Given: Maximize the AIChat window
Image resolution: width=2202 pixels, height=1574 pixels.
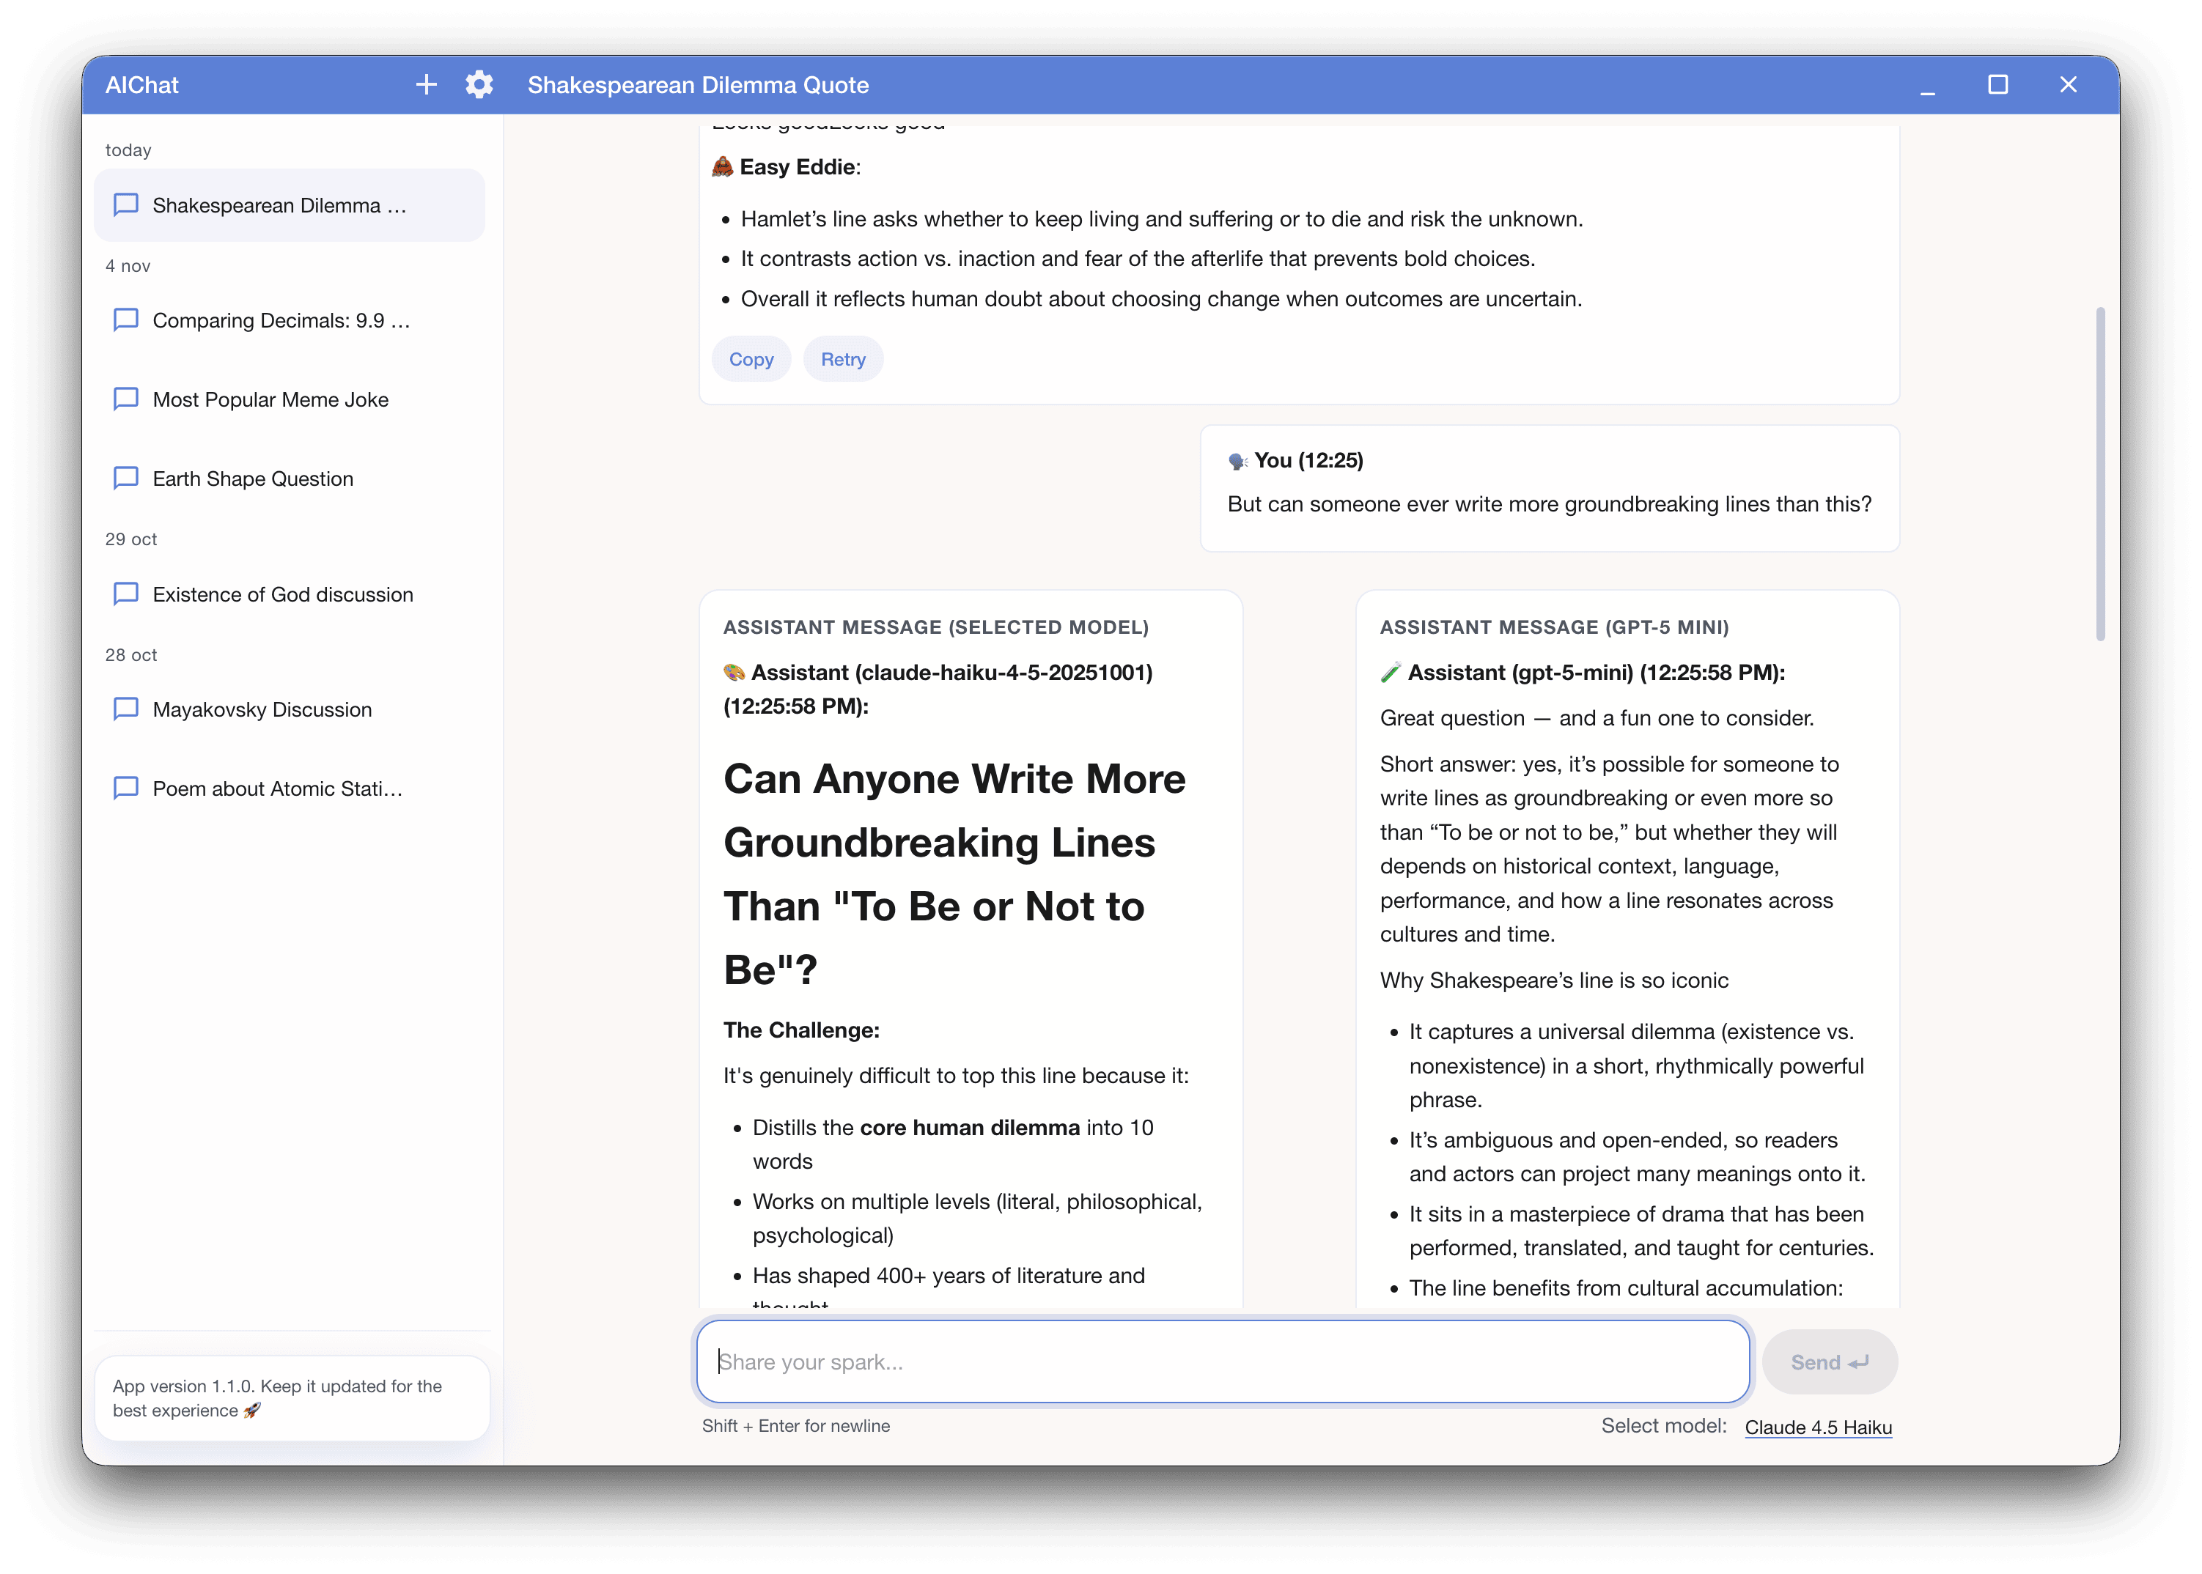Looking at the screenshot, I should click(x=1997, y=85).
